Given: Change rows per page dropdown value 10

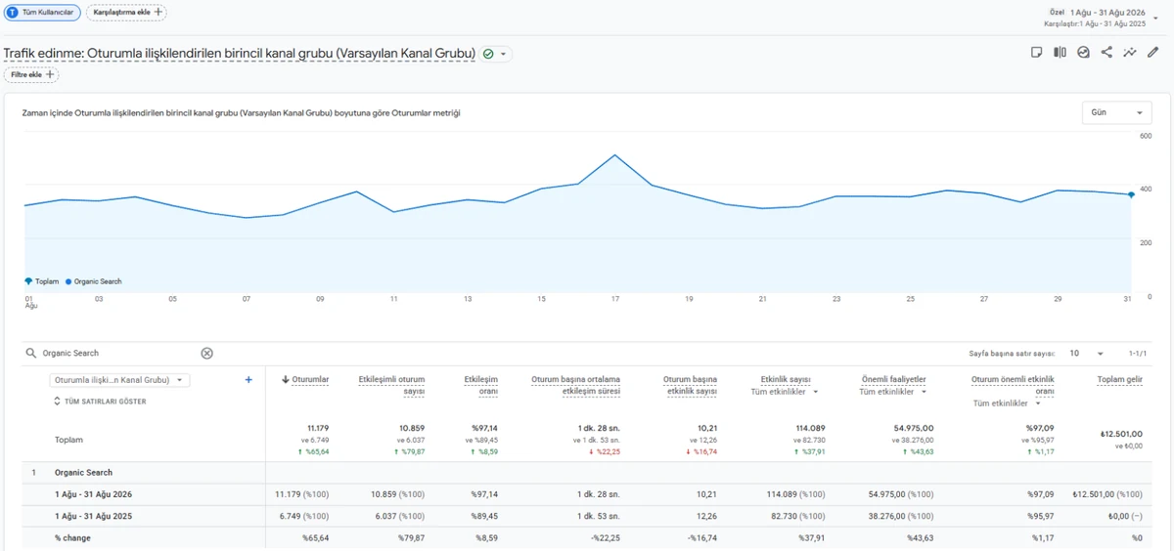Looking at the screenshot, I should pyautogui.click(x=1087, y=354).
